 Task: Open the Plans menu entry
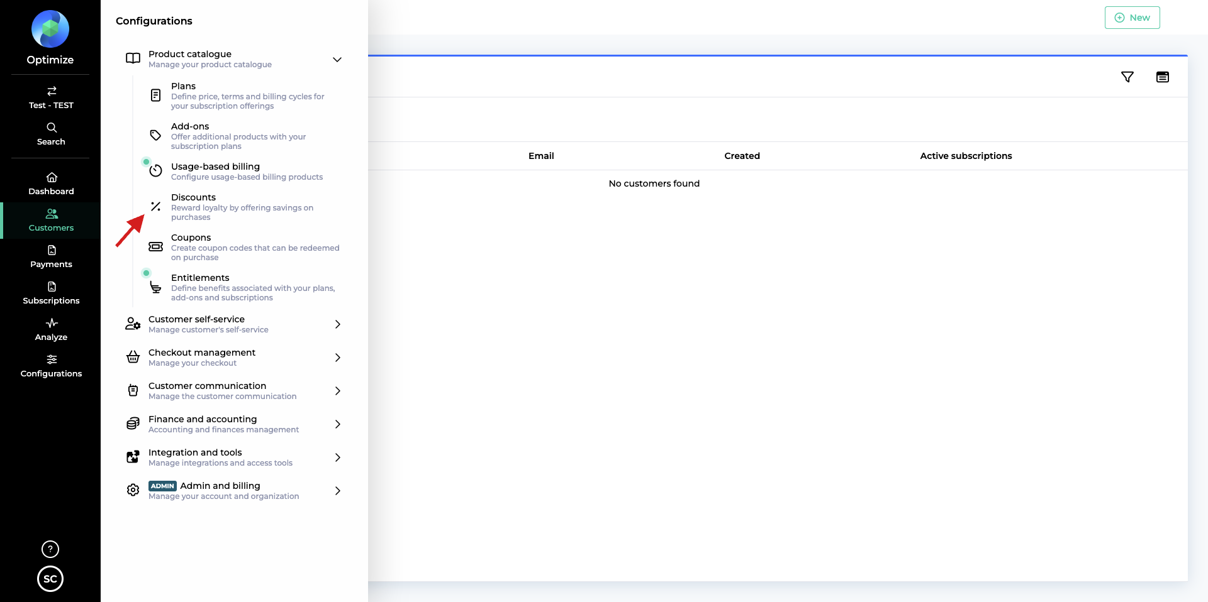point(245,96)
